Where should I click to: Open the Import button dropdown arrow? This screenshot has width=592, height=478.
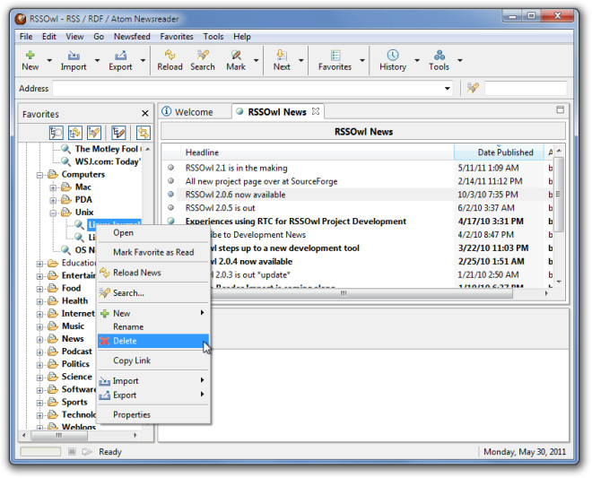pos(97,60)
